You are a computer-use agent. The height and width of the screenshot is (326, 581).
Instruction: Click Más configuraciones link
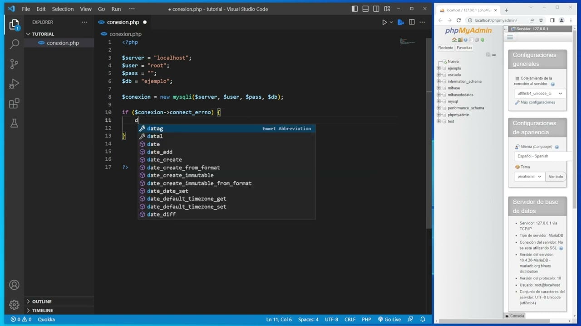(538, 102)
